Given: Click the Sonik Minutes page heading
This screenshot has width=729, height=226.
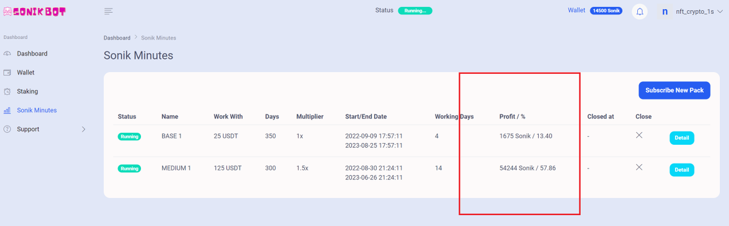Looking at the screenshot, I should tap(139, 56).
